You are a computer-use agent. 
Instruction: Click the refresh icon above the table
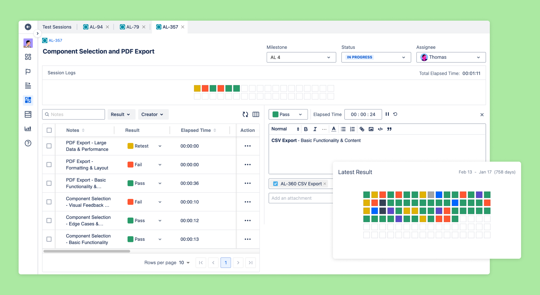[x=245, y=114]
